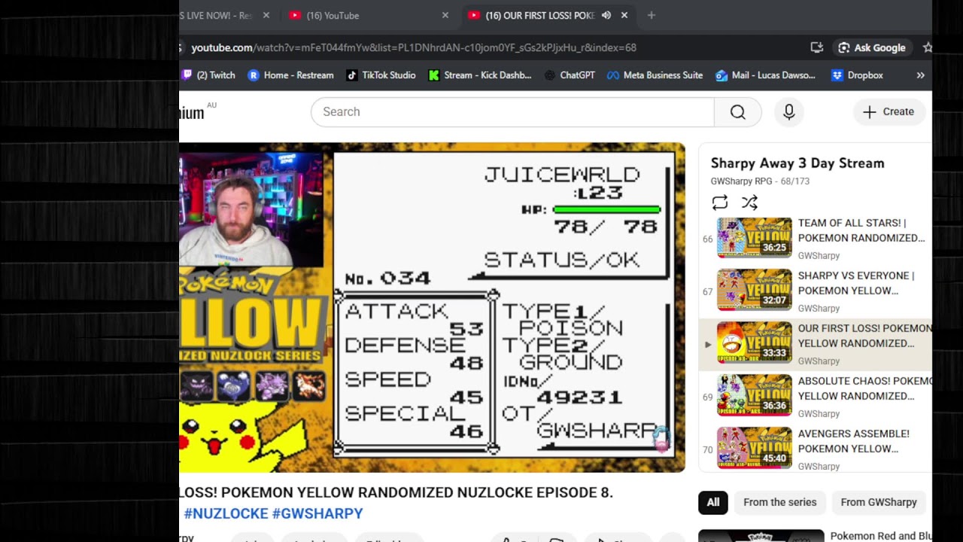963x542 pixels.
Task: Open ABSOLUTE CHAOS video title
Action: pyautogui.click(x=864, y=388)
